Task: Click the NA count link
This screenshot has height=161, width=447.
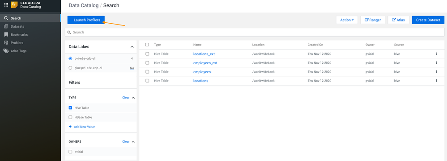Action: (x=132, y=68)
